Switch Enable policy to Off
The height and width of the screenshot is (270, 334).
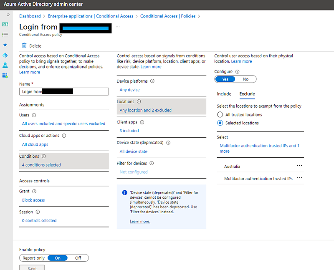click(x=78, y=258)
